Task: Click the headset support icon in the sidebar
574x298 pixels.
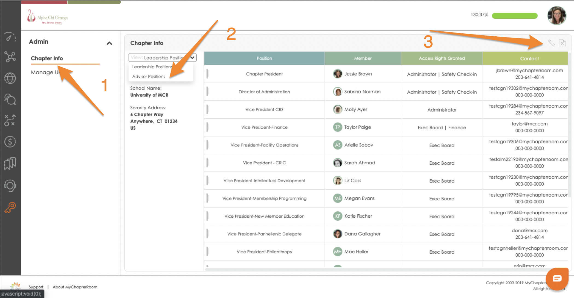Action: (10, 186)
